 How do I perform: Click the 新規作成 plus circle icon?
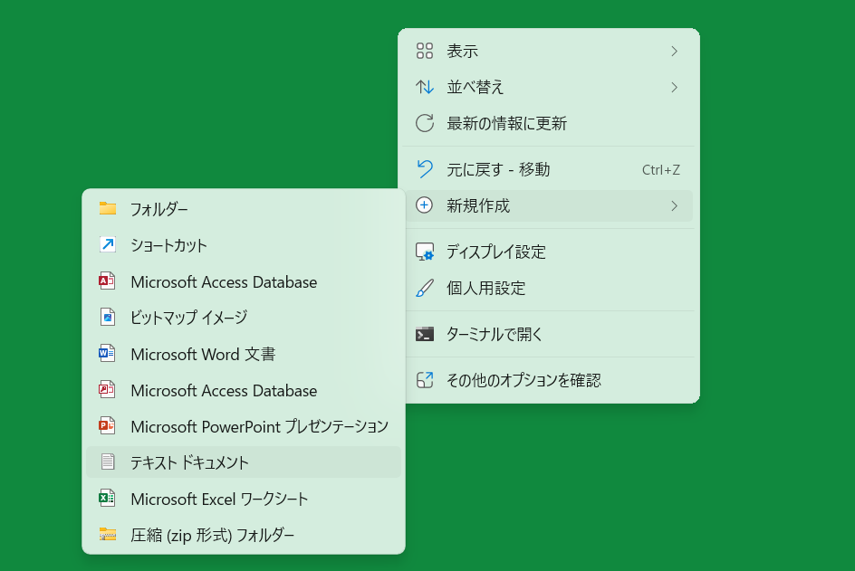click(424, 205)
